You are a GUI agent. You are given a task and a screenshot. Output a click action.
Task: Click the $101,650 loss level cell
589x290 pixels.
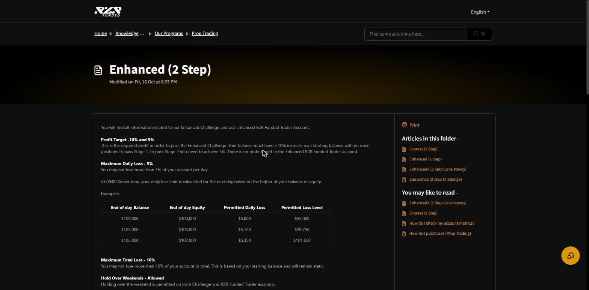point(302,240)
